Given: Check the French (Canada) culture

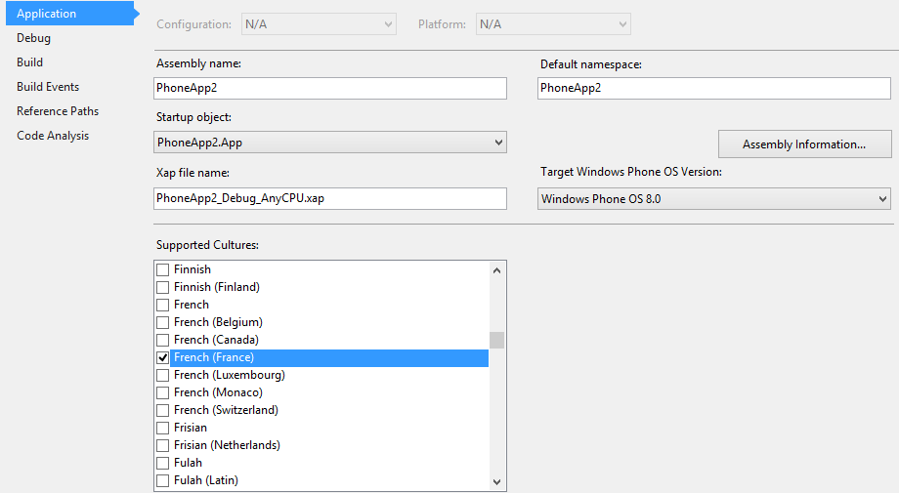Looking at the screenshot, I should 163,340.
